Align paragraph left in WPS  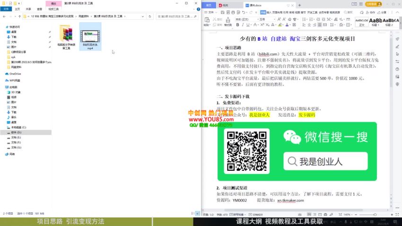[304, 25]
